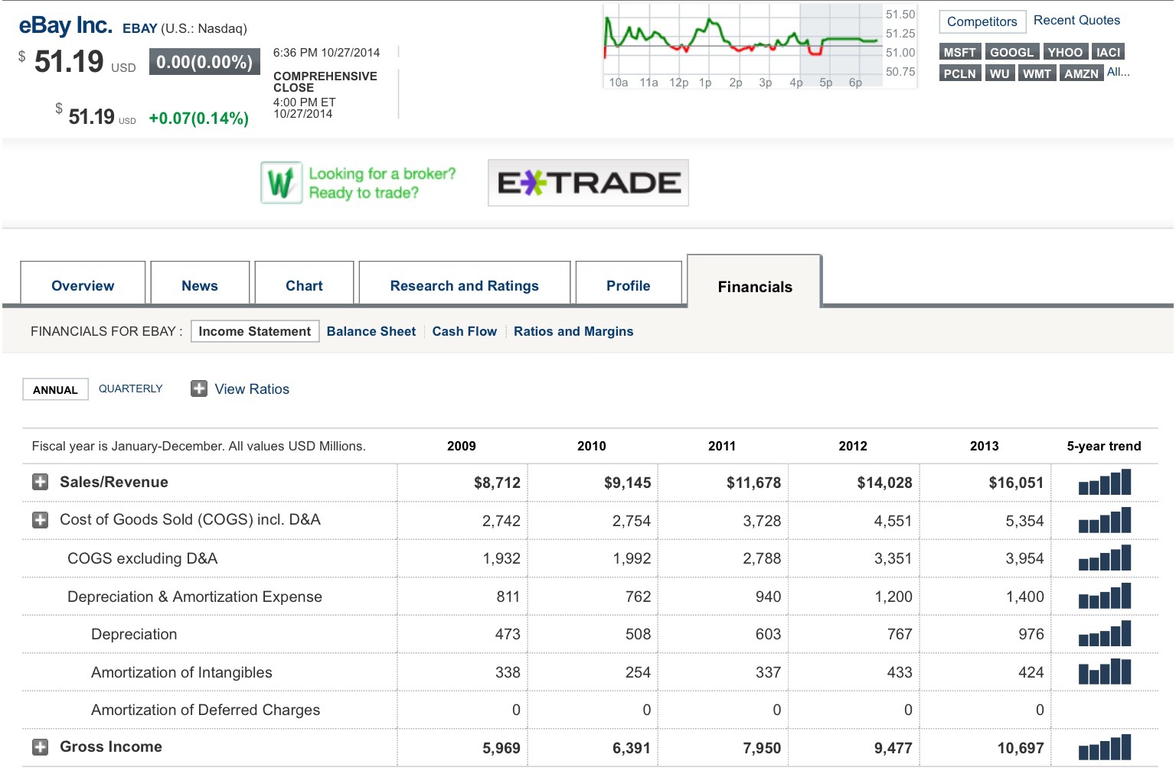Click COGS incl. D&A trend bars
Screen dimensions: 1176x777
(x=1105, y=520)
